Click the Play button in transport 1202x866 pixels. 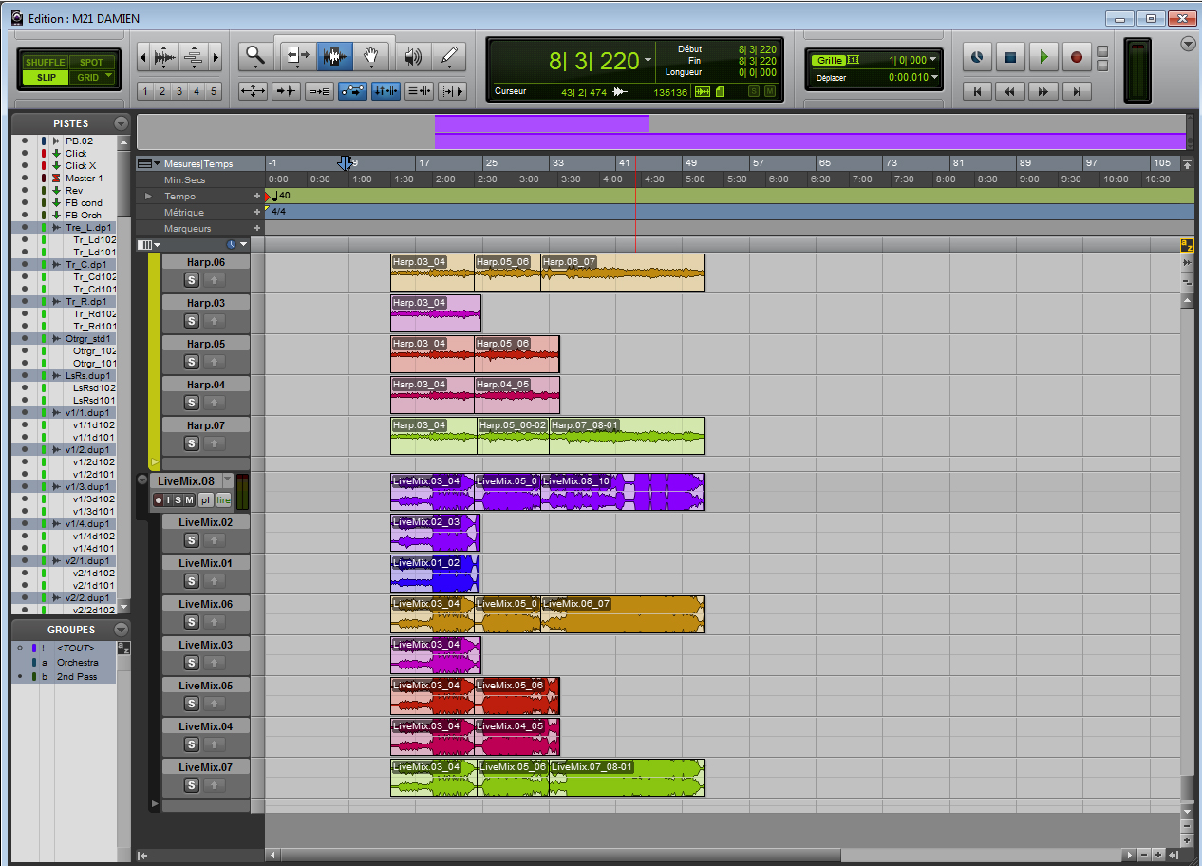(1043, 57)
